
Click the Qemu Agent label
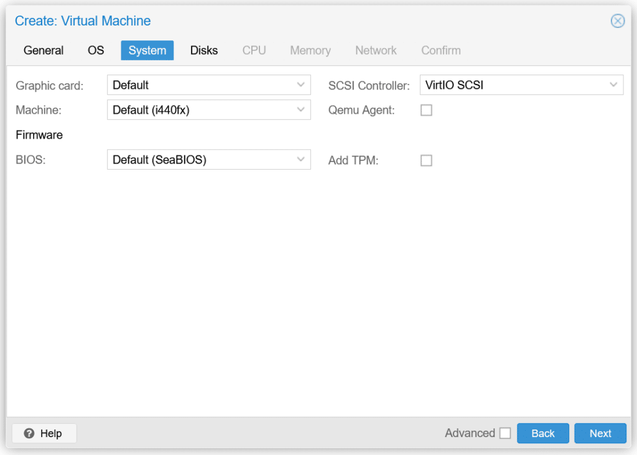pyautogui.click(x=361, y=111)
